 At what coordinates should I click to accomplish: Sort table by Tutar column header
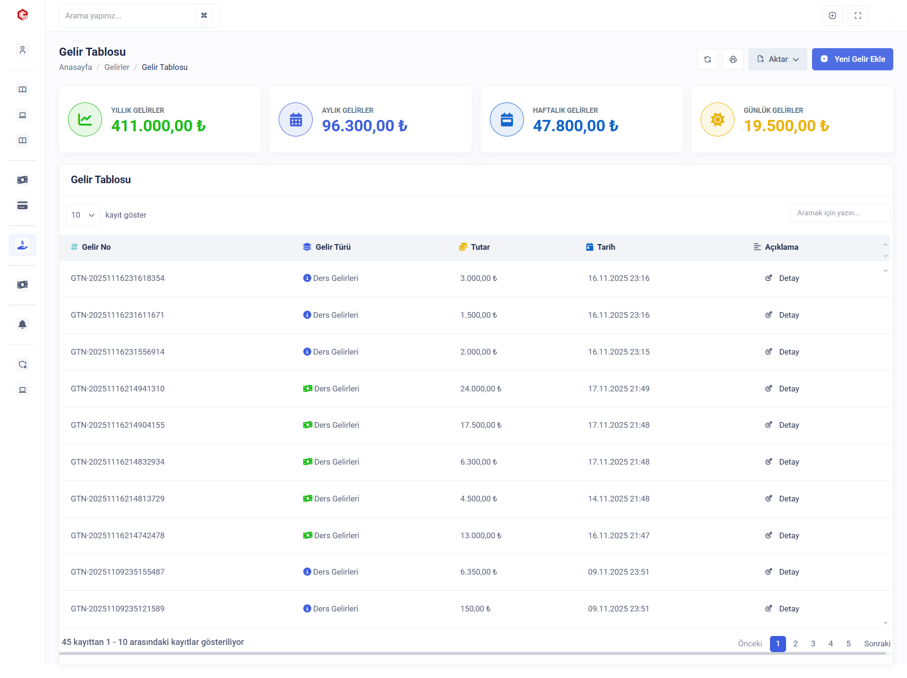coord(479,247)
